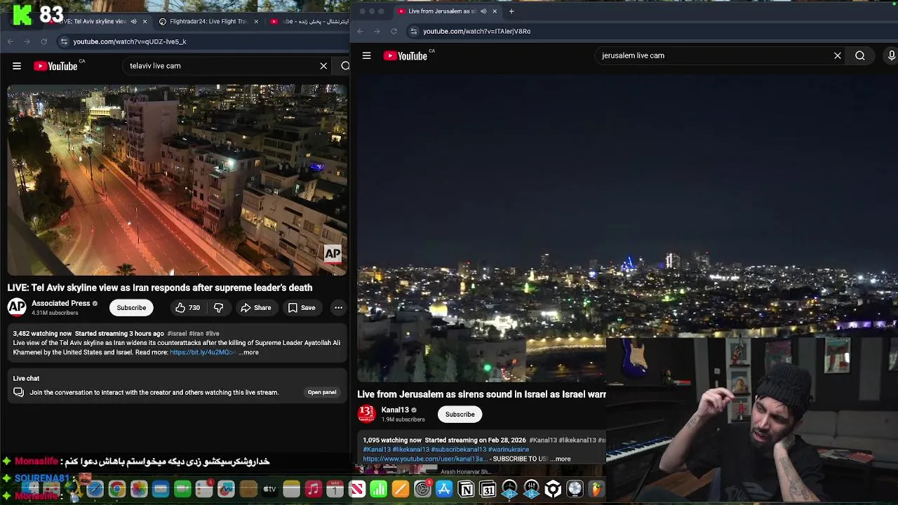Switch to the Persian-titled YouTube tab
Image resolution: width=898 pixels, height=505 pixels.
tap(309, 21)
